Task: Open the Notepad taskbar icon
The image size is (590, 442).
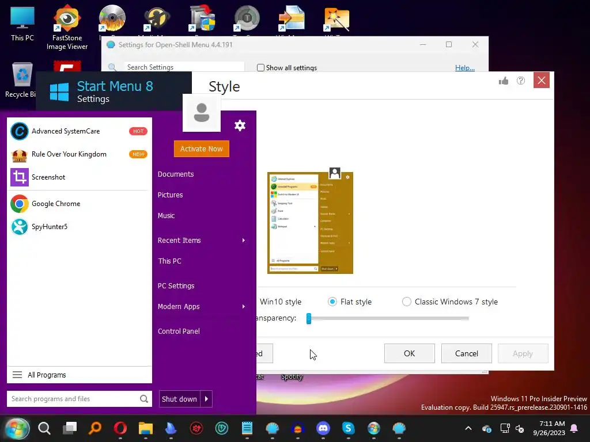Action: (x=247, y=428)
